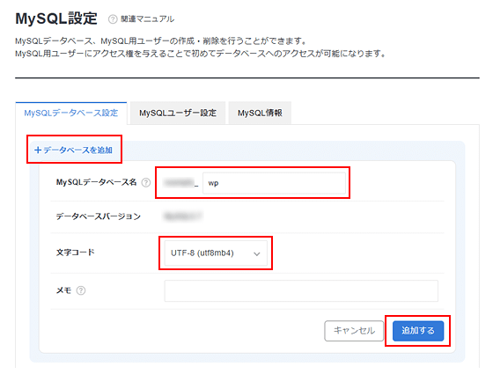Viewport: 493px width, 374px height.
Task: Click the 追加する button
Action: (418, 331)
